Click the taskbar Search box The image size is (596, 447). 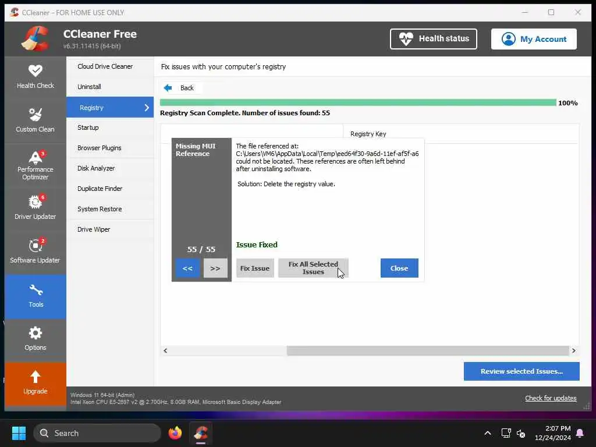(97, 433)
